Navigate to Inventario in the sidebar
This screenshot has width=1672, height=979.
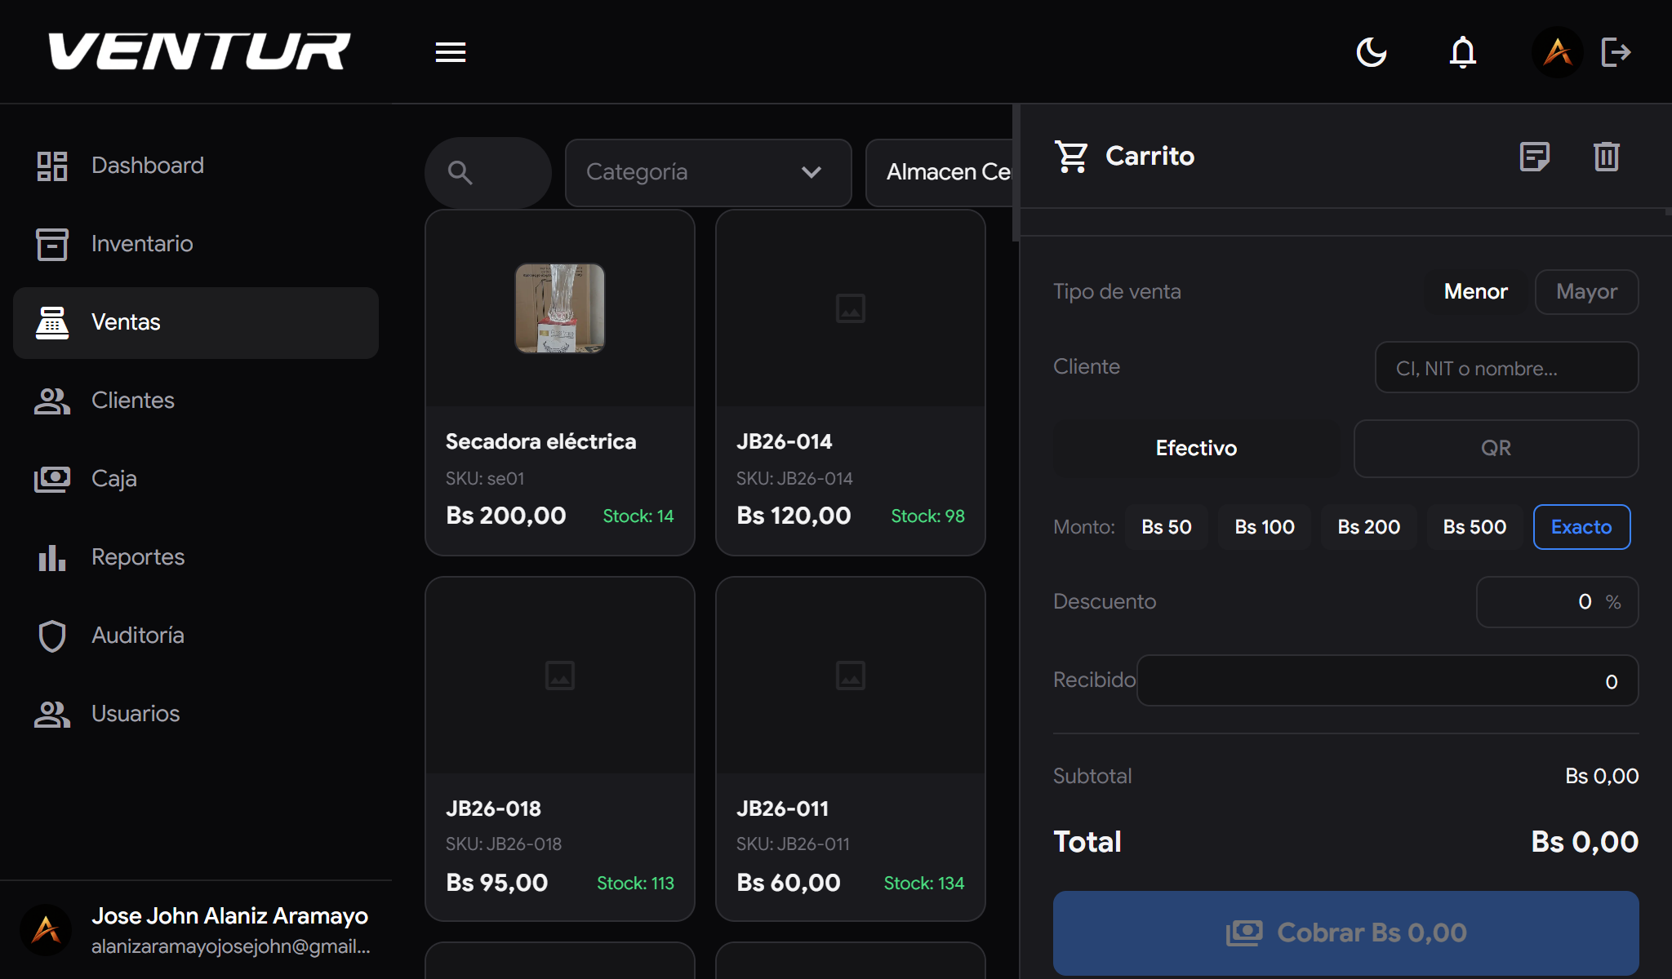[x=140, y=243]
